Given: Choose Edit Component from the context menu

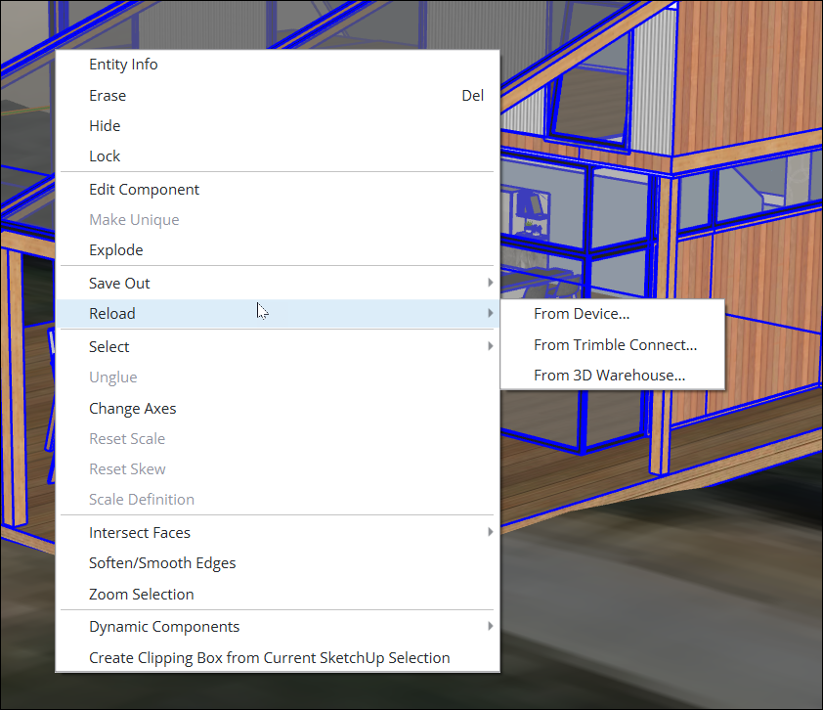Looking at the screenshot, I should 144,189.
